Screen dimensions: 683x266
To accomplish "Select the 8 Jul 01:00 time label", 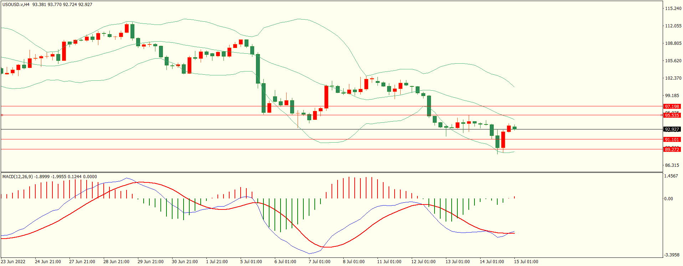I will pyautogui.click(x=354, y=262).
